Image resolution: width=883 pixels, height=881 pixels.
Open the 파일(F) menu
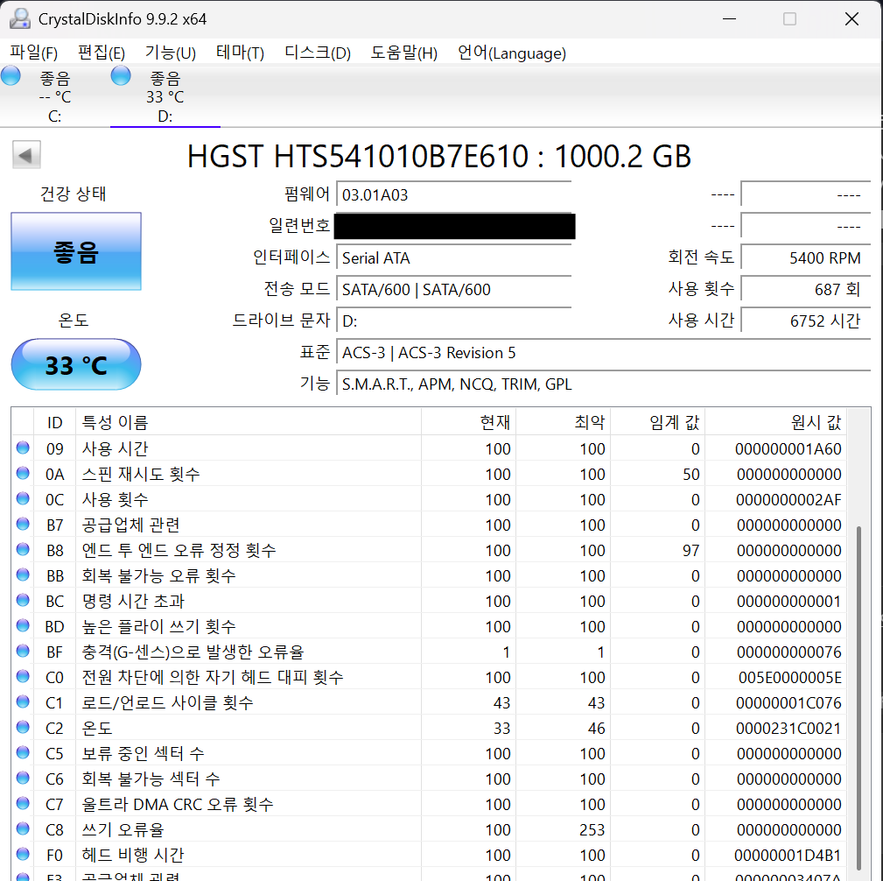click(x=34, y=53)
